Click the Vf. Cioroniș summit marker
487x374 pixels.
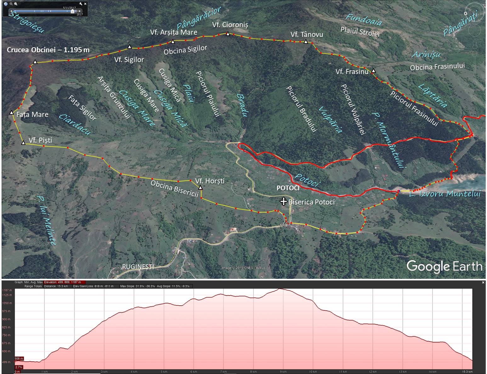click(x=228, y=34)
